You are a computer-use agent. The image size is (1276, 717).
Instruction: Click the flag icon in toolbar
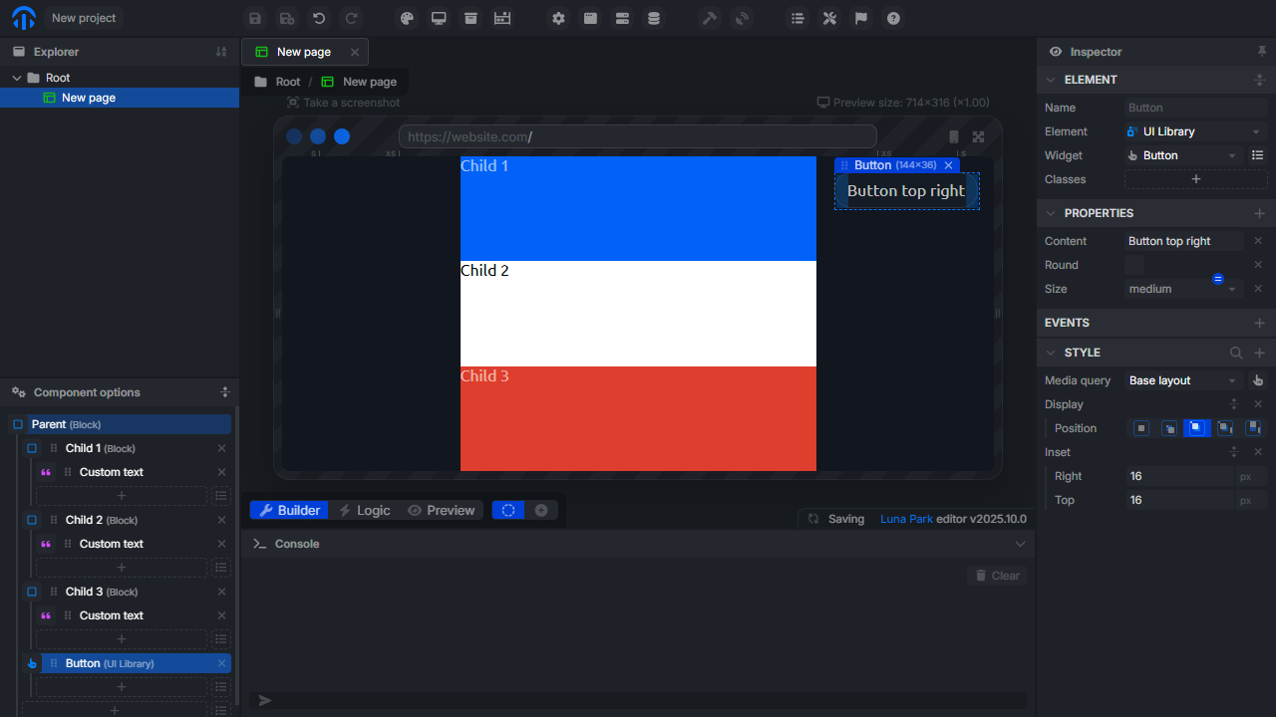pos(861,18)
